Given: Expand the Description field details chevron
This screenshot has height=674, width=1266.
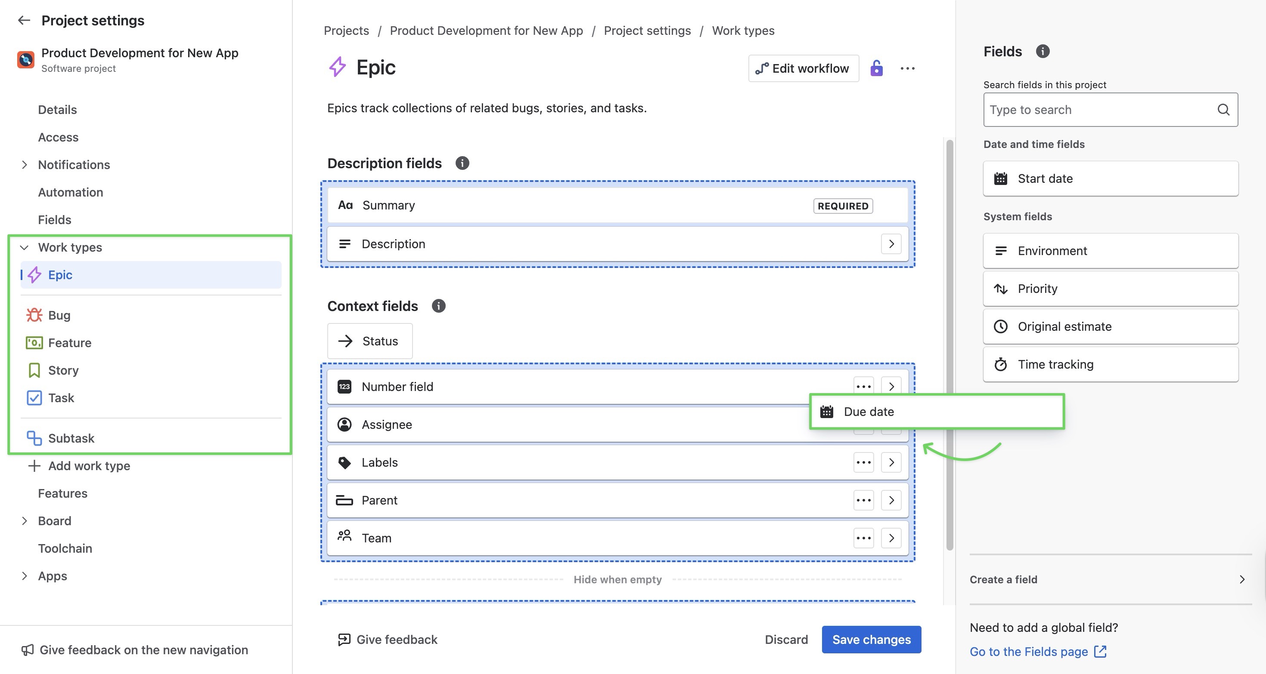Looking at the screenshot, I should click(891, 244).
